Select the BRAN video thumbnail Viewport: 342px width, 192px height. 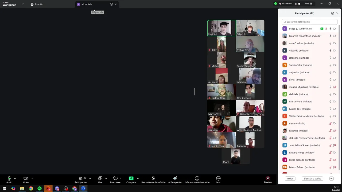236,156
